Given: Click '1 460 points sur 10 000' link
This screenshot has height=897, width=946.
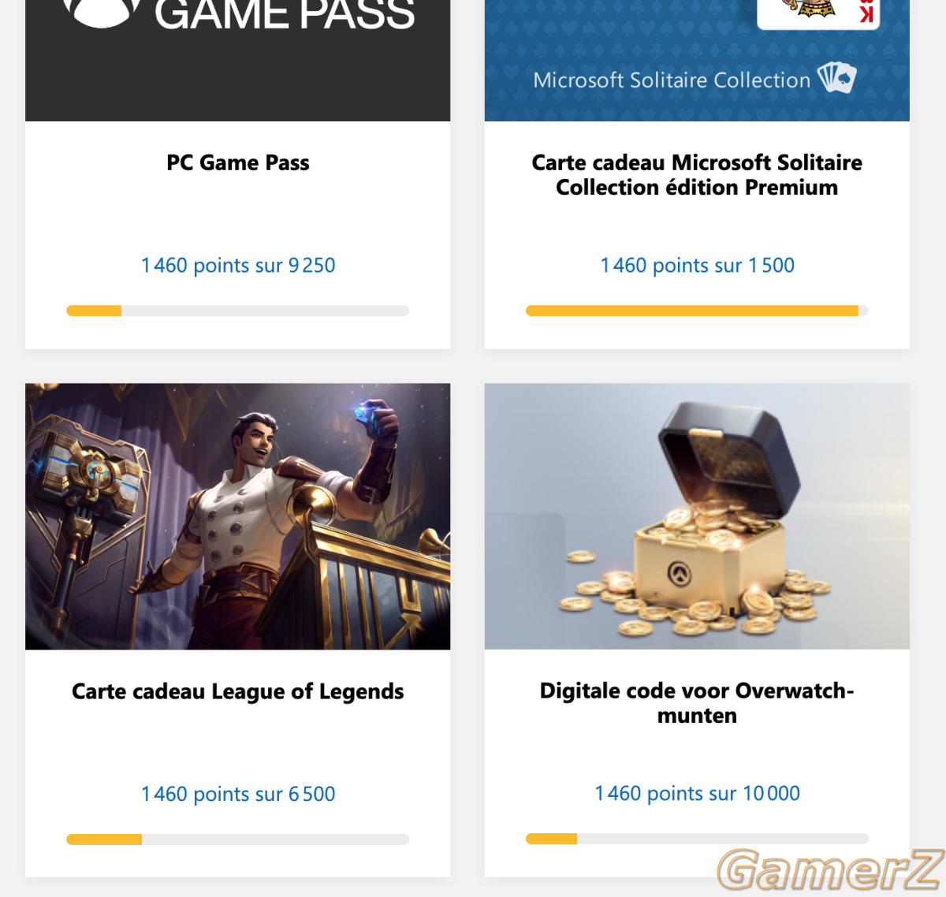Looking at the screenshot, I should pyautogui.click(x=697, y=794).
